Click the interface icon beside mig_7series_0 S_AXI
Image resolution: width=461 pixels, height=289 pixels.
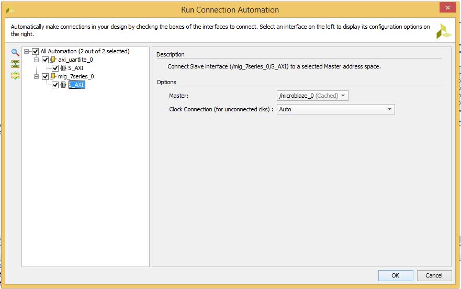[x=63, y=85]
